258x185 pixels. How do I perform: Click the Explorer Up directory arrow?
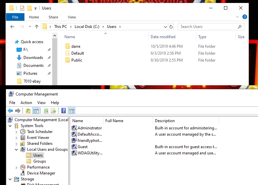(x=37, y=27)
